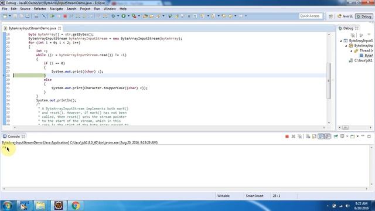Open the Run menu
The width and height of the screenshot is (375, 211).
[97, 9]
